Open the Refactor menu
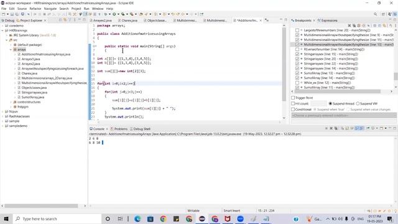Screen dimensions: 398x224 35,9
